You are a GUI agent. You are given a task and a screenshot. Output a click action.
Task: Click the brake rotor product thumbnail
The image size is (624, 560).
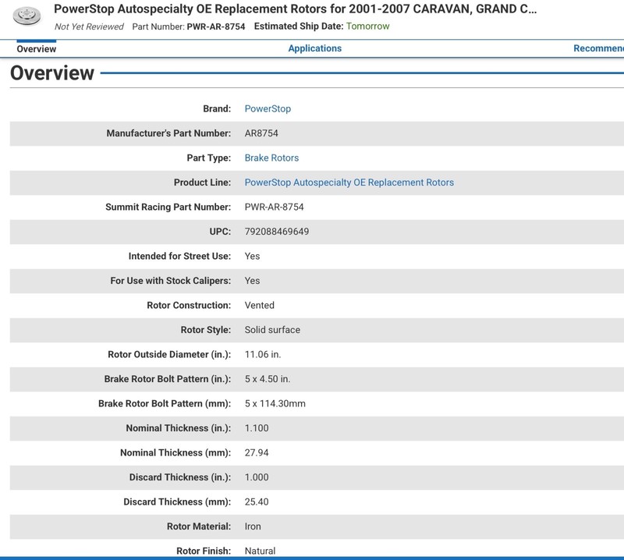click(x=27, y=16)
